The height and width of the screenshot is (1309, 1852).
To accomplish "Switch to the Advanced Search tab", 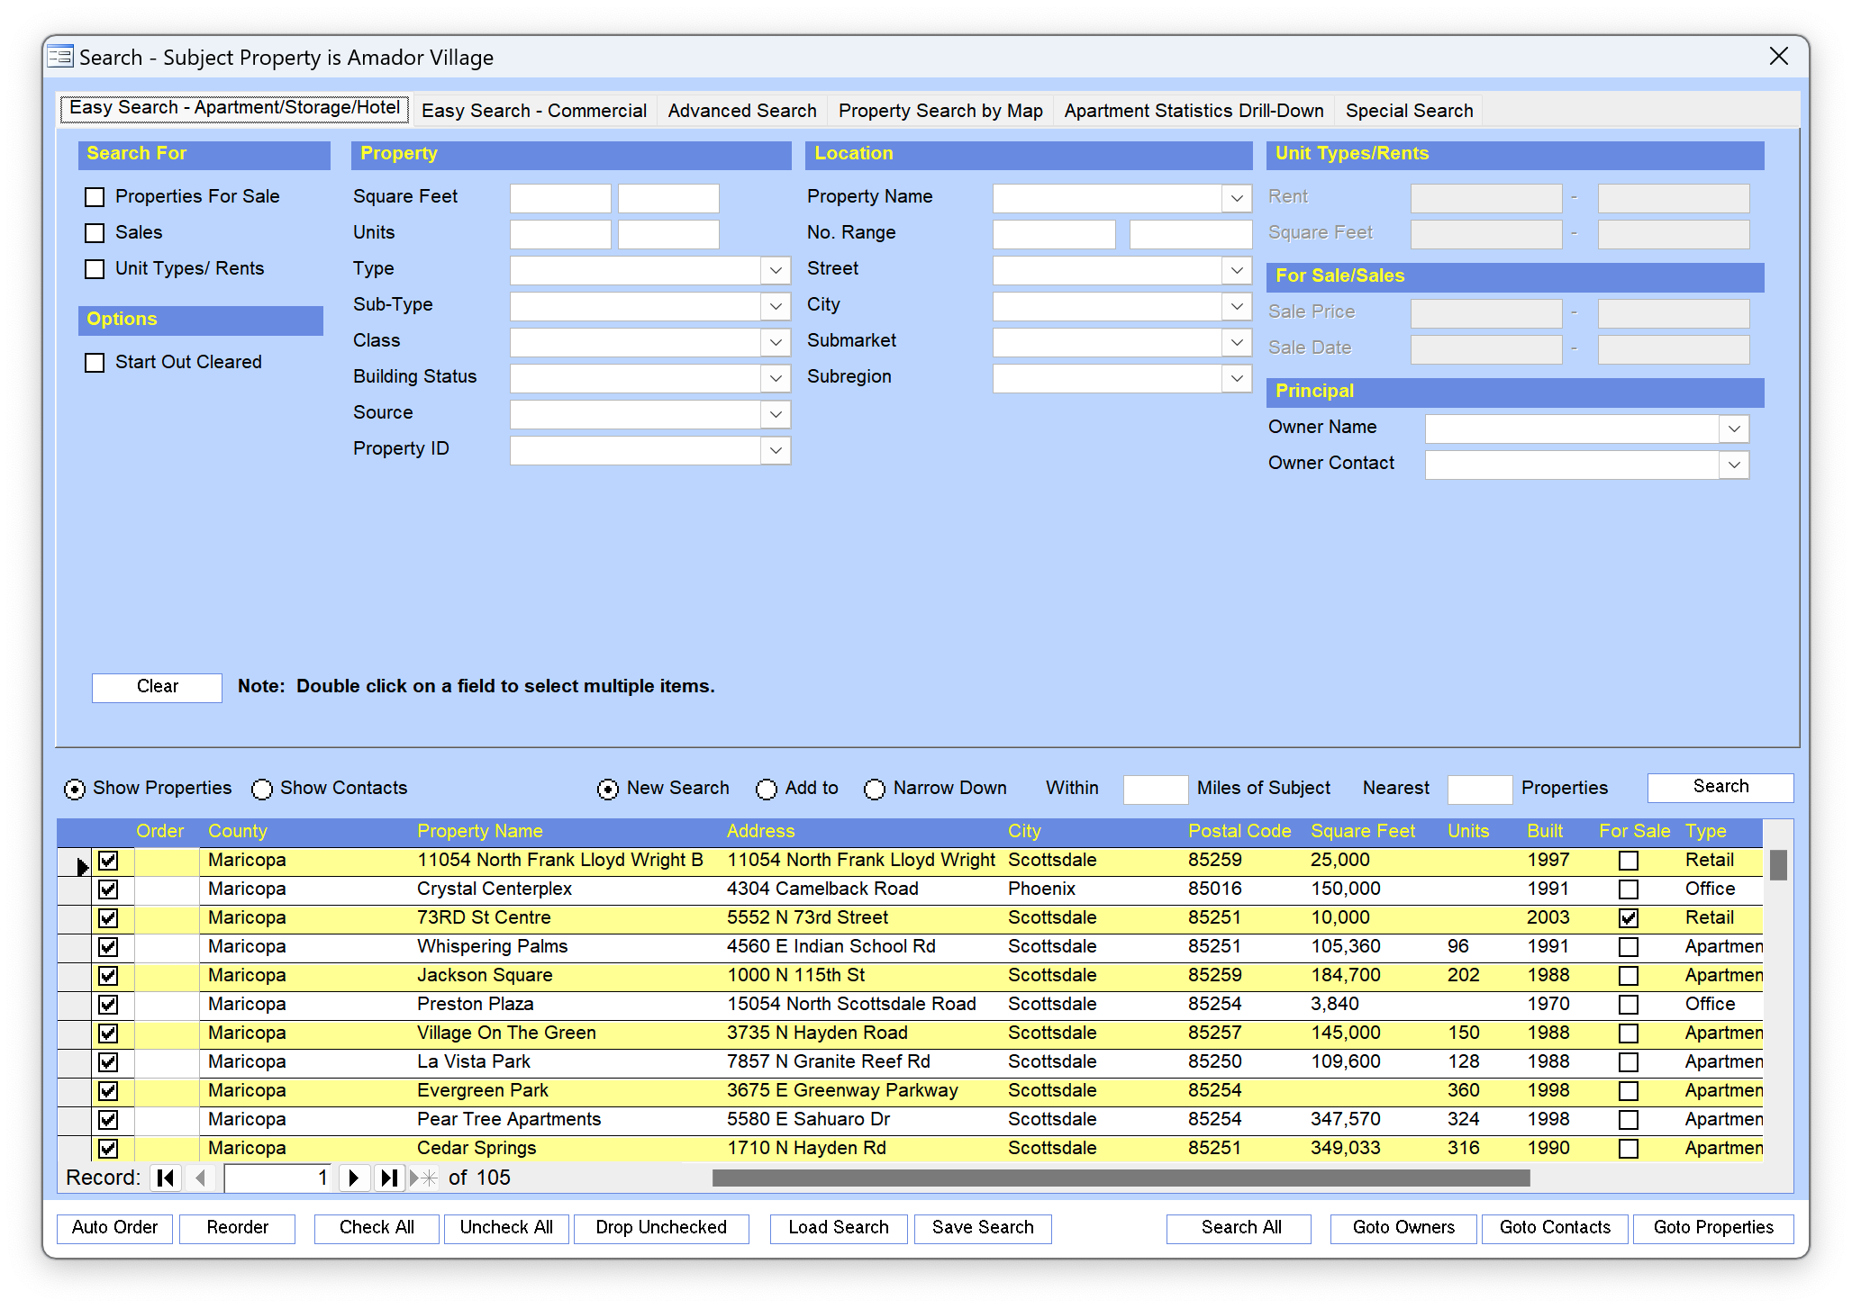I will click(741, 110).
